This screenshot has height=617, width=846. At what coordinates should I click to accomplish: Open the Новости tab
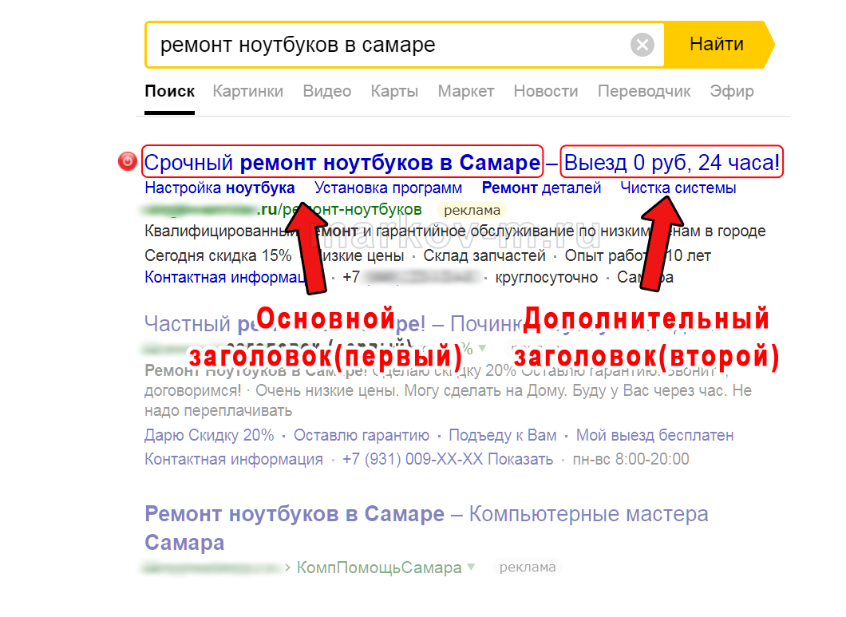(546, 91)
